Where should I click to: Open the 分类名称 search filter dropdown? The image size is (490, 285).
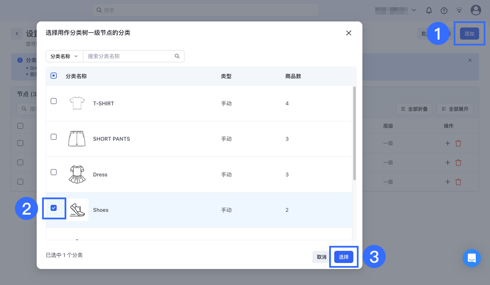(64, 56)
